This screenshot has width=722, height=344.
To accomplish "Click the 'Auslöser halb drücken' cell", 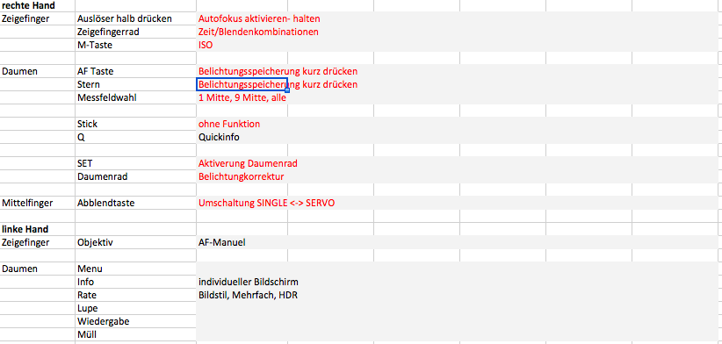I will [x=135, y=18].
